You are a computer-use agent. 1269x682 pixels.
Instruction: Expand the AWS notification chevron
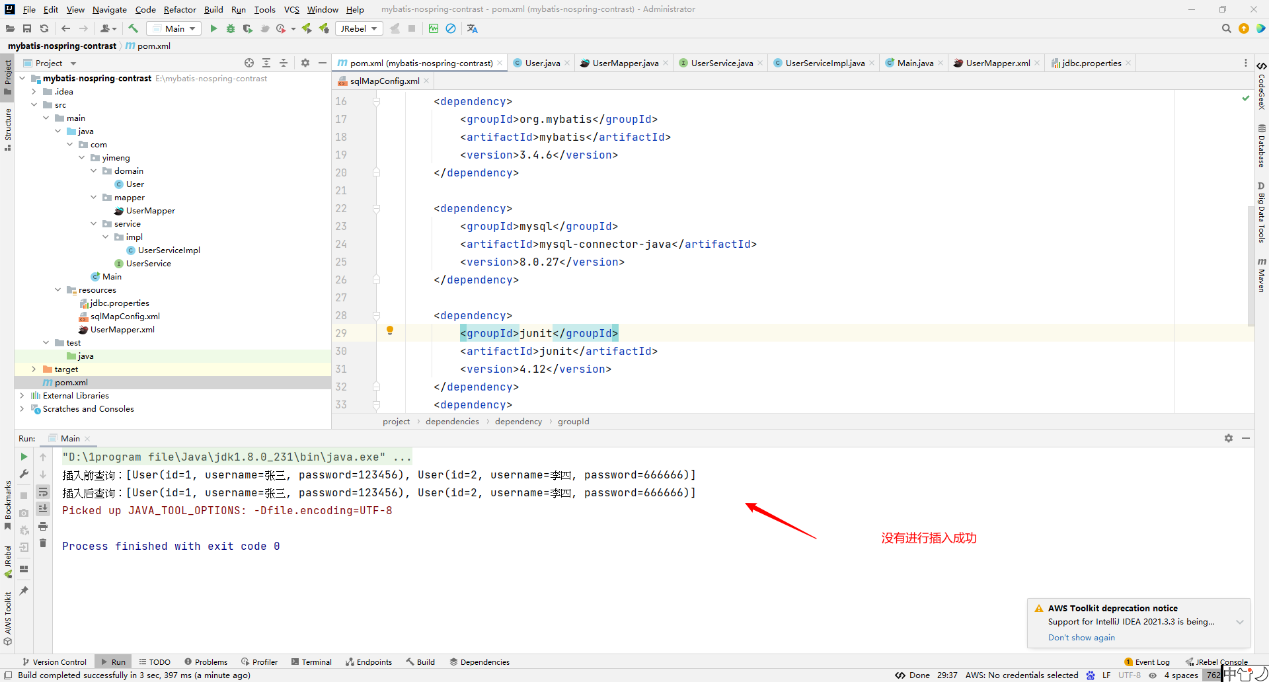pyautogui.click(x=1240, y=622)
